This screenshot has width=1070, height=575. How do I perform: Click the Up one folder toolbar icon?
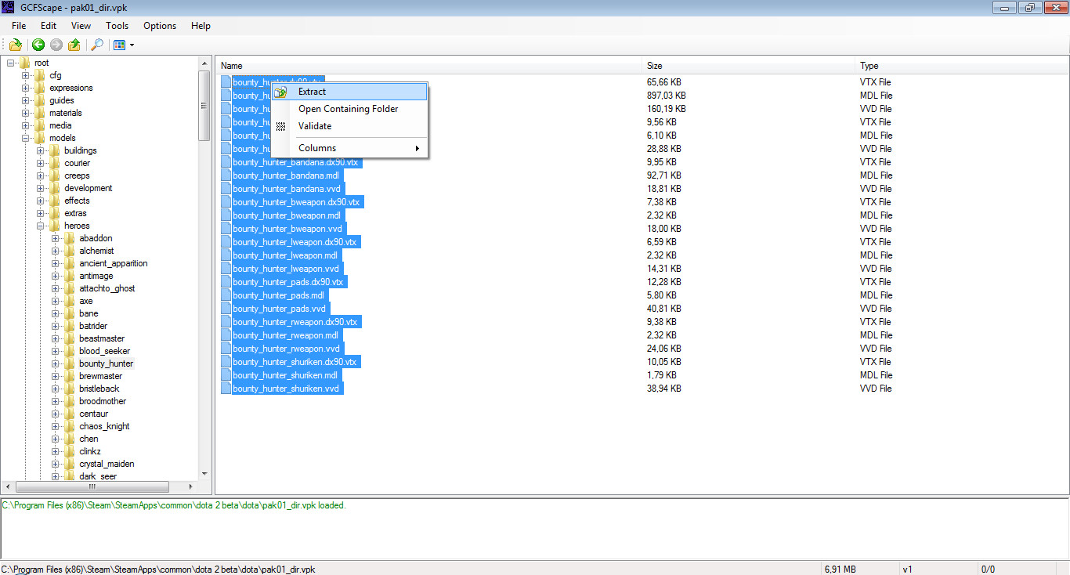pos(74,45)
